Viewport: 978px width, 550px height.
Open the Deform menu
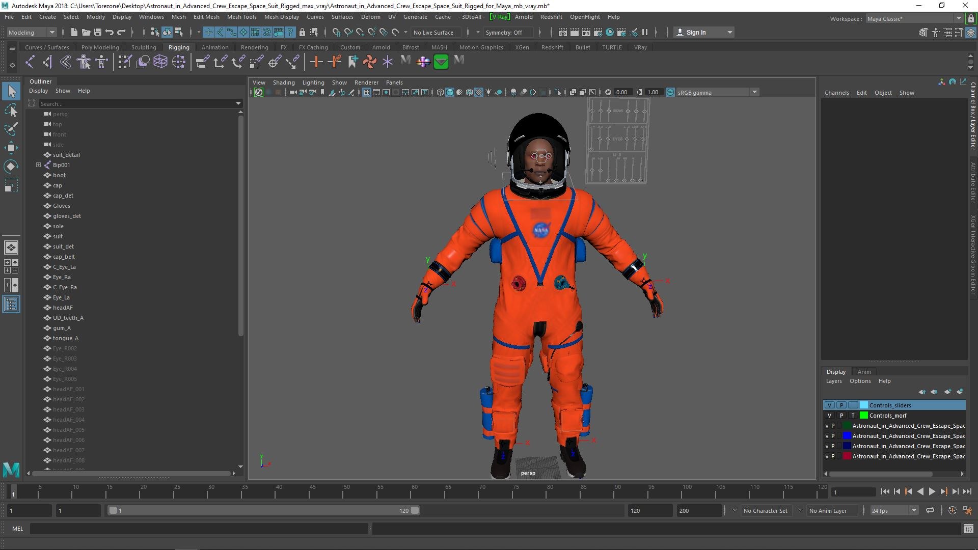370,17
